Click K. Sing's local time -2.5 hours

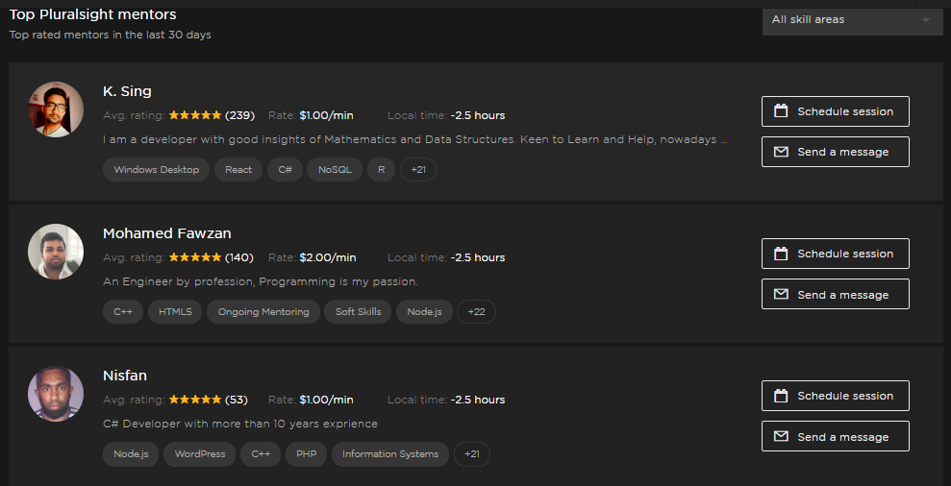pyautogui.click(x=478, y=115)
